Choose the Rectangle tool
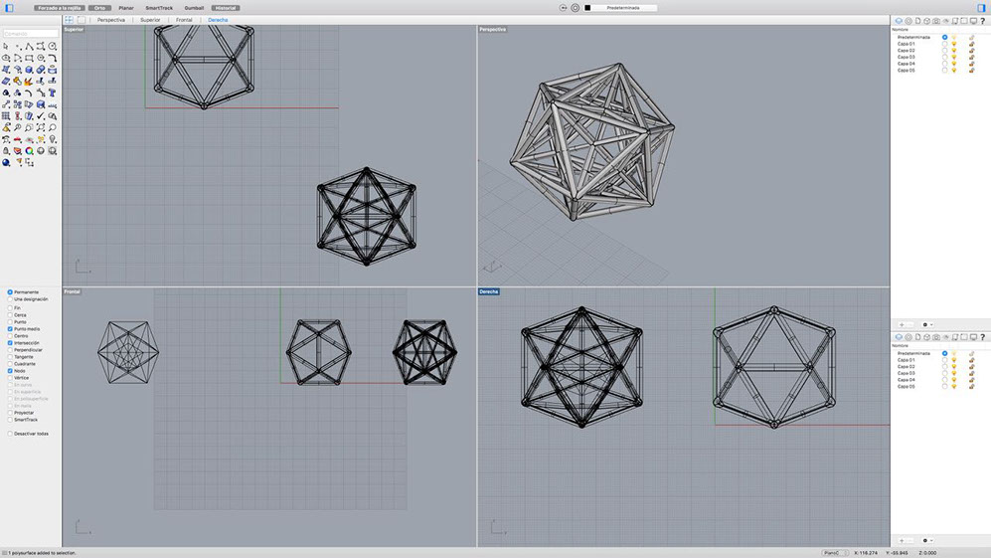The image size is (991, 558). 29,58
